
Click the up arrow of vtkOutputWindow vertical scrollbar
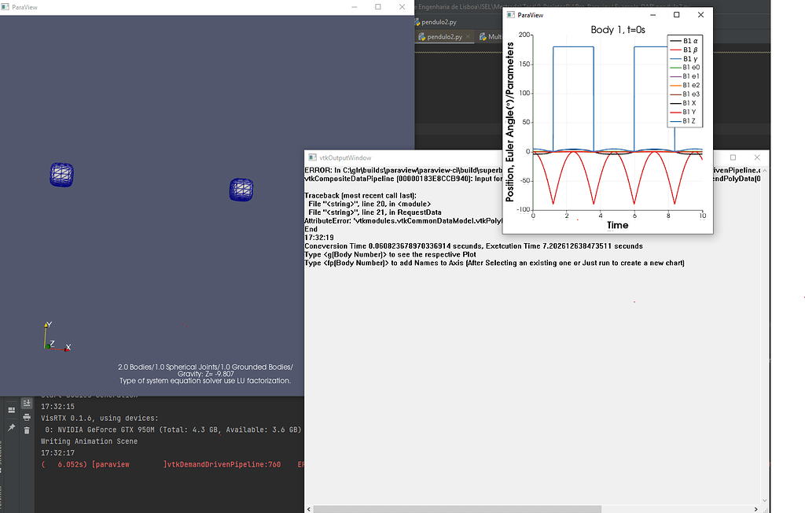point(764,170)
